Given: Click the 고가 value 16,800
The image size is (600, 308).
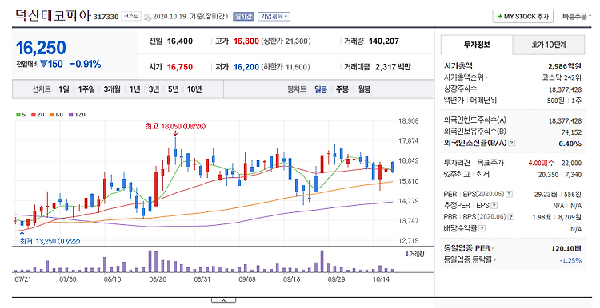Looking at the screenshot, I should [x=246, y=41].
